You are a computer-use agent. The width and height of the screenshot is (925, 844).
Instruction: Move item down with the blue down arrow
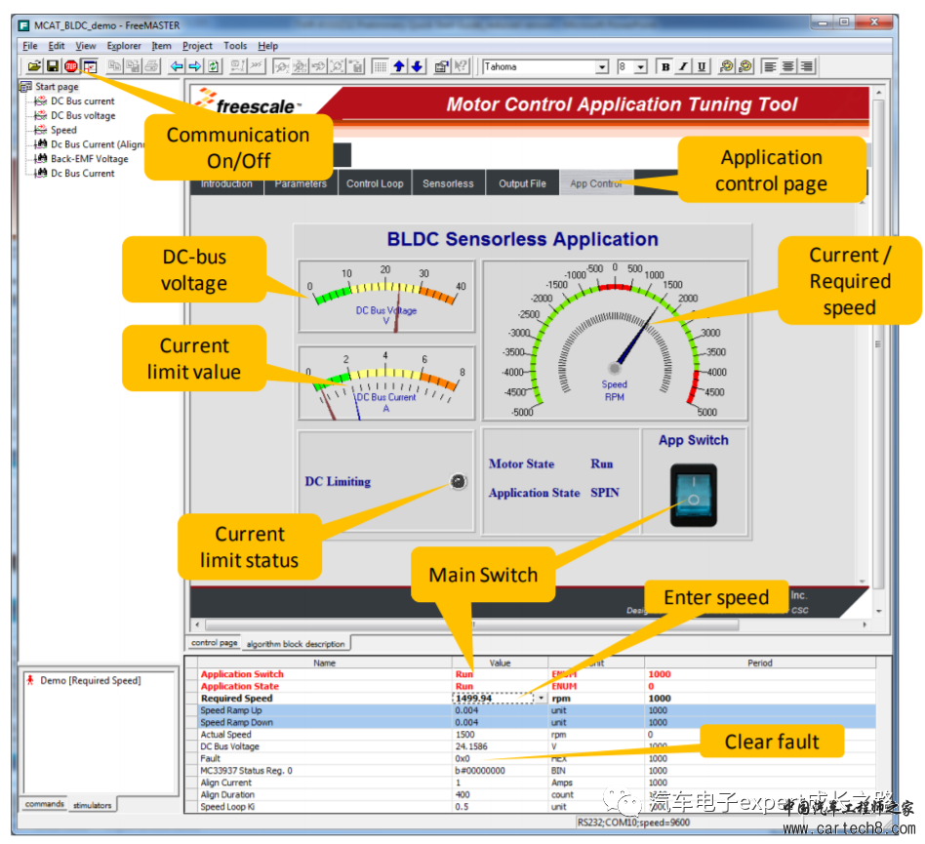(x=417, y=66)
